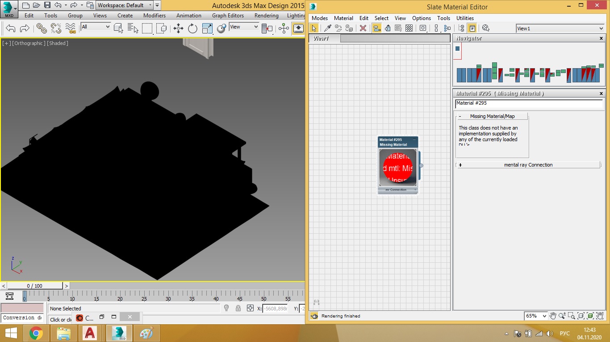Click the Material #295 name field
Image resolution: width=610 pixels, height=342 pixels.
click(529, 103)
